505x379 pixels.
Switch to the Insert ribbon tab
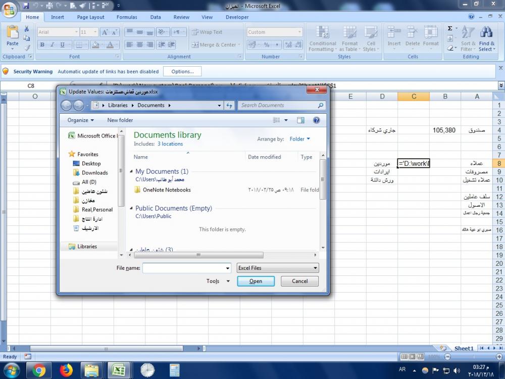coord(58,17)
